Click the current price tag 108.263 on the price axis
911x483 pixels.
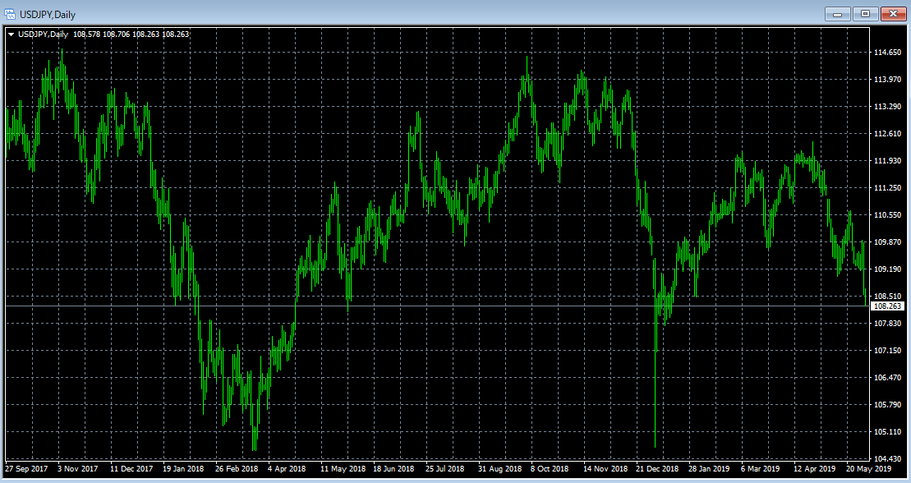888,306
